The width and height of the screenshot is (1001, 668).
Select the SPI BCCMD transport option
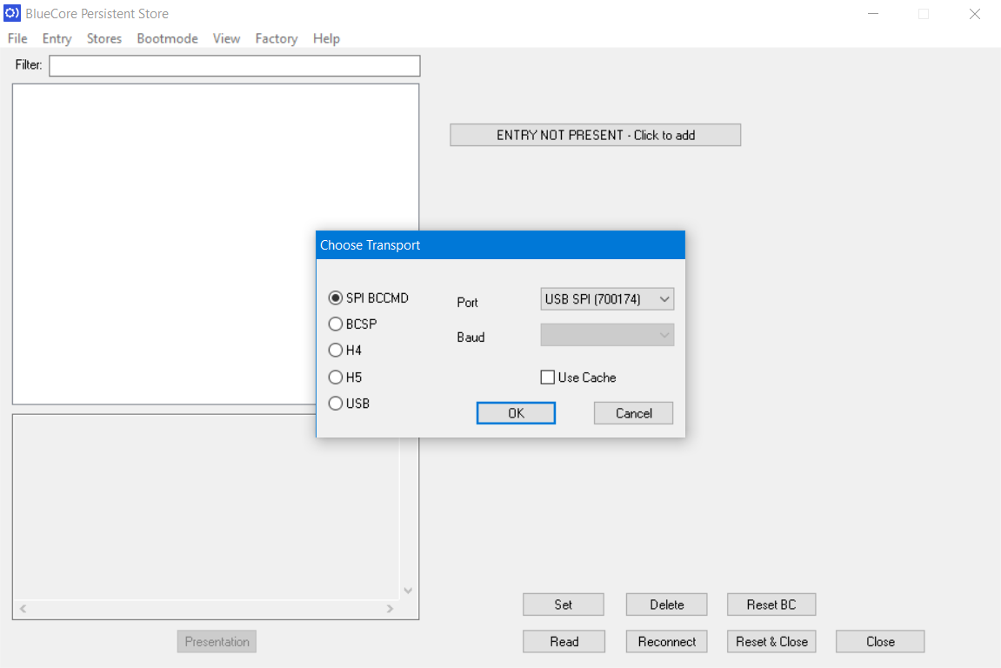tap(336, 297)
